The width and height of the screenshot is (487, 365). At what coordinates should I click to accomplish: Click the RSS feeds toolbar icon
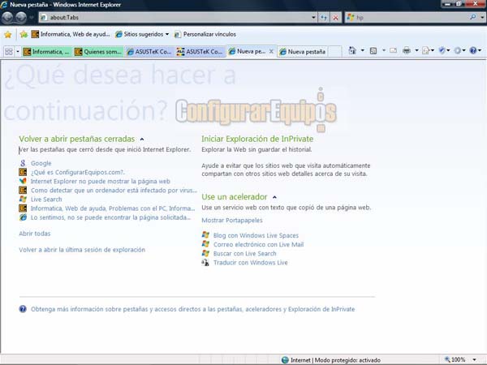click(373, 50)
